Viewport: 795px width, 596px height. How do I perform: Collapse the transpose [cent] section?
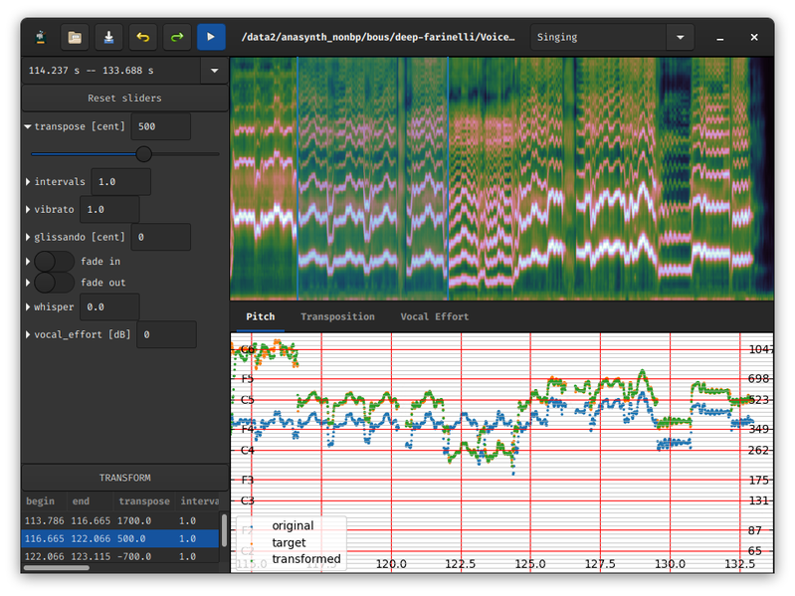point(28,126)
